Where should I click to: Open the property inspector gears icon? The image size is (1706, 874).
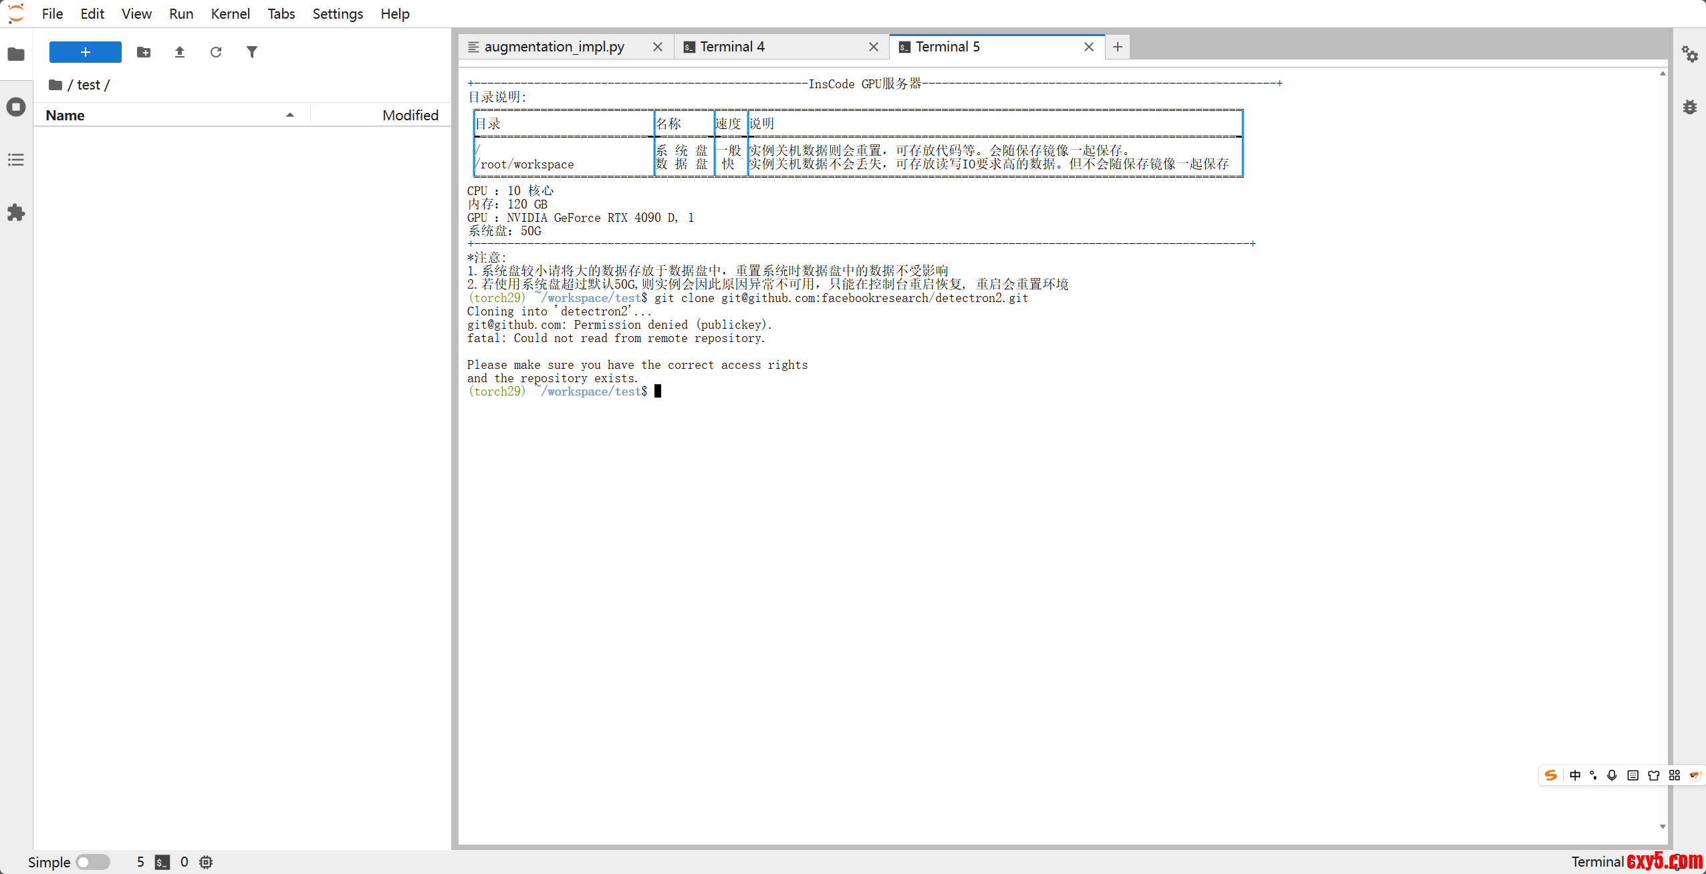[1690, 54]
